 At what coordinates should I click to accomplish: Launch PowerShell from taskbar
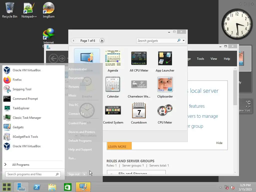tap(36, 187)
